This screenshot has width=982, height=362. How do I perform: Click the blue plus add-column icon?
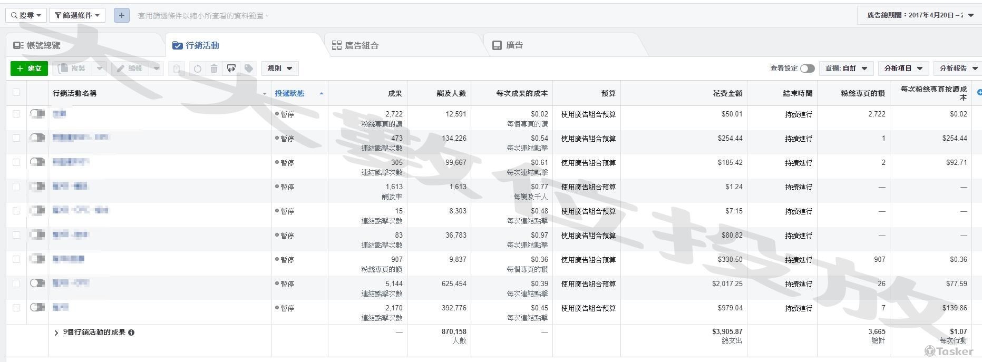(x=979, y=93)
